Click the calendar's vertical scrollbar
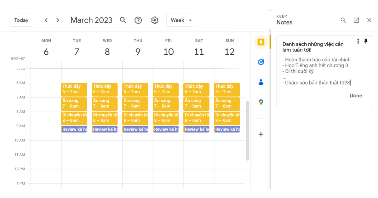This screenshot has height=198, width=378. click(248, 130)
